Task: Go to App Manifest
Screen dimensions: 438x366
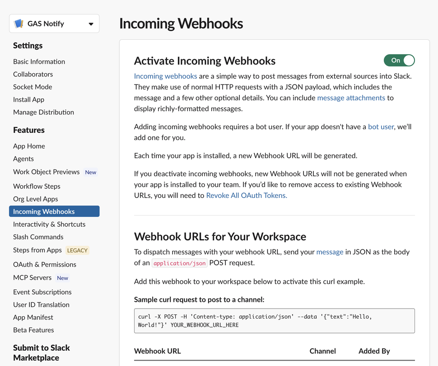Action: [x=33, y=317]
